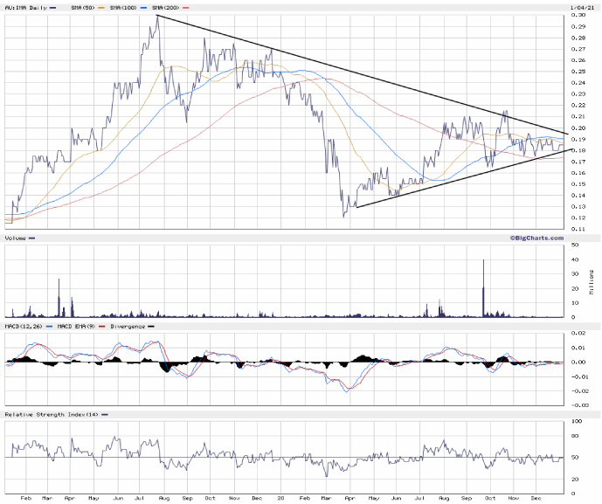The image size is (602, 504).
Task: Click the 50 level on RSI axis
Action: click(x=575, y=457)
